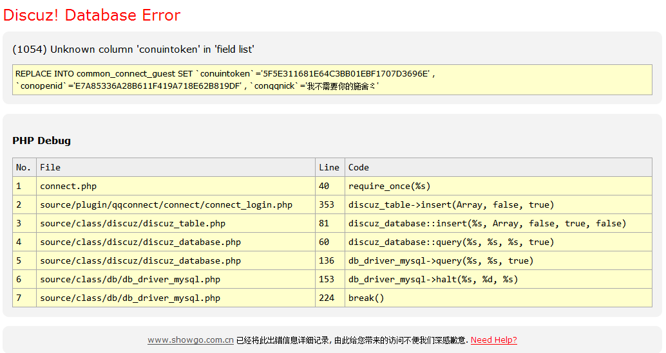The height and width of the screenshot is (353, 666).
Task: Select discuz_database.php cell on line 60 row
Action: [176, 242]
